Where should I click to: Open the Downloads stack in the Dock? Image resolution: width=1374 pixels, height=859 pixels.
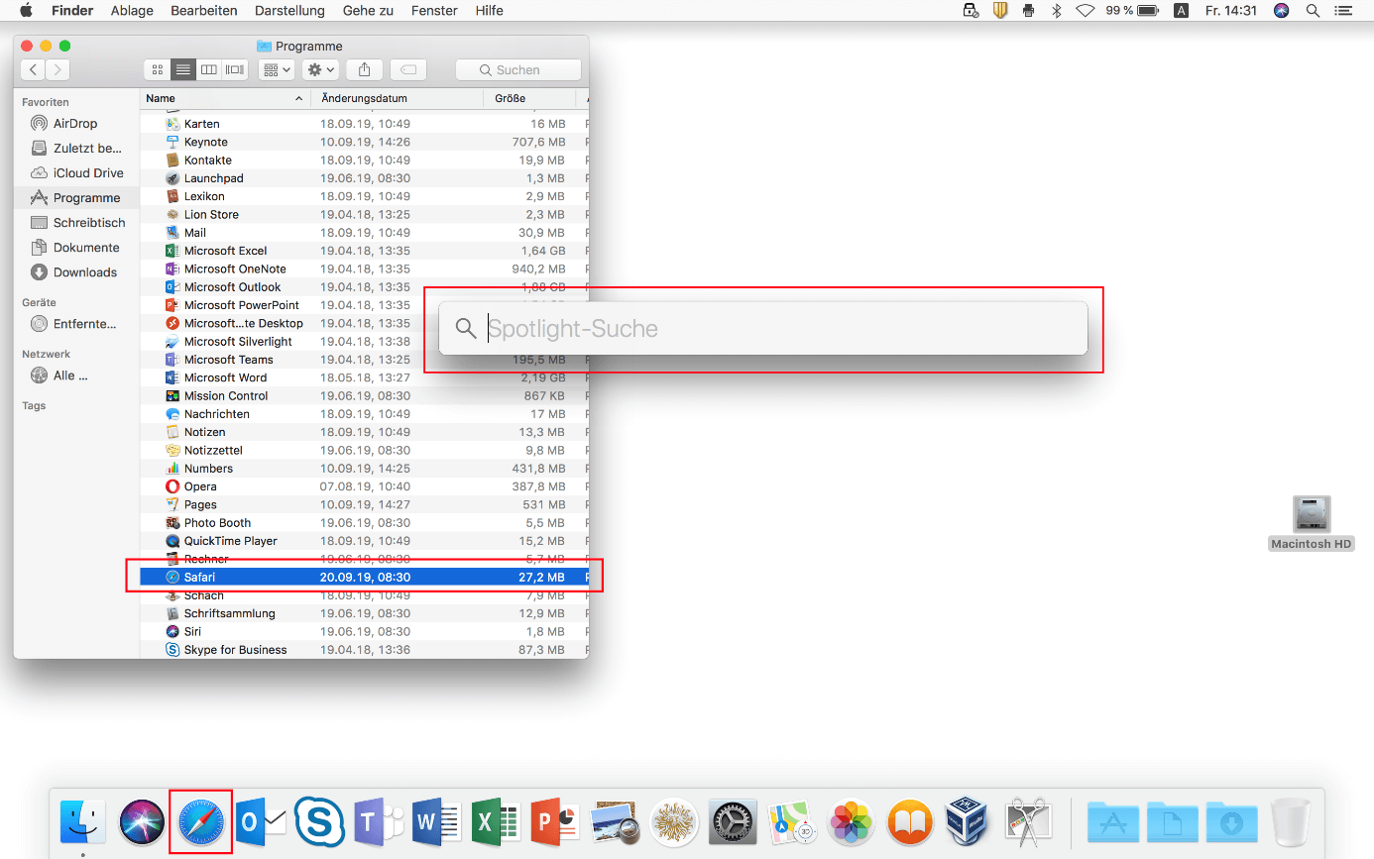tap(1231, 822)
